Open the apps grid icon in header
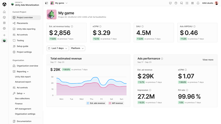The image size is (221, 124). tap(192, 3)
